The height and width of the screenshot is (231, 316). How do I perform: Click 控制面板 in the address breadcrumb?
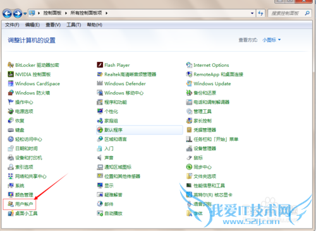tap(52, 13)
